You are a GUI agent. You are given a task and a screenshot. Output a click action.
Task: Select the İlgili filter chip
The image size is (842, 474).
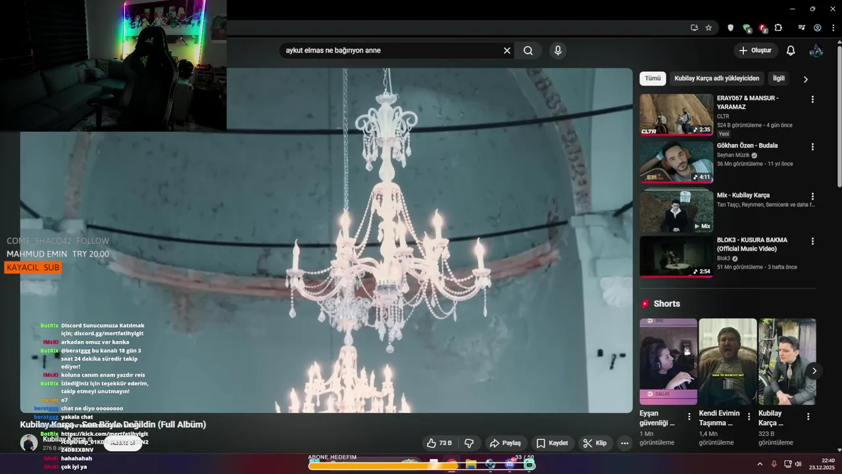coord(779,78)
